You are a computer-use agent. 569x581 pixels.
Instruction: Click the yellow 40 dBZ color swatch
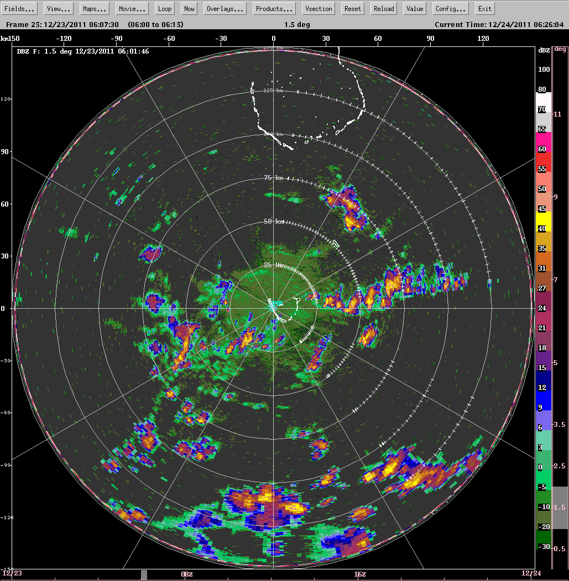click(x=542, y=228)
